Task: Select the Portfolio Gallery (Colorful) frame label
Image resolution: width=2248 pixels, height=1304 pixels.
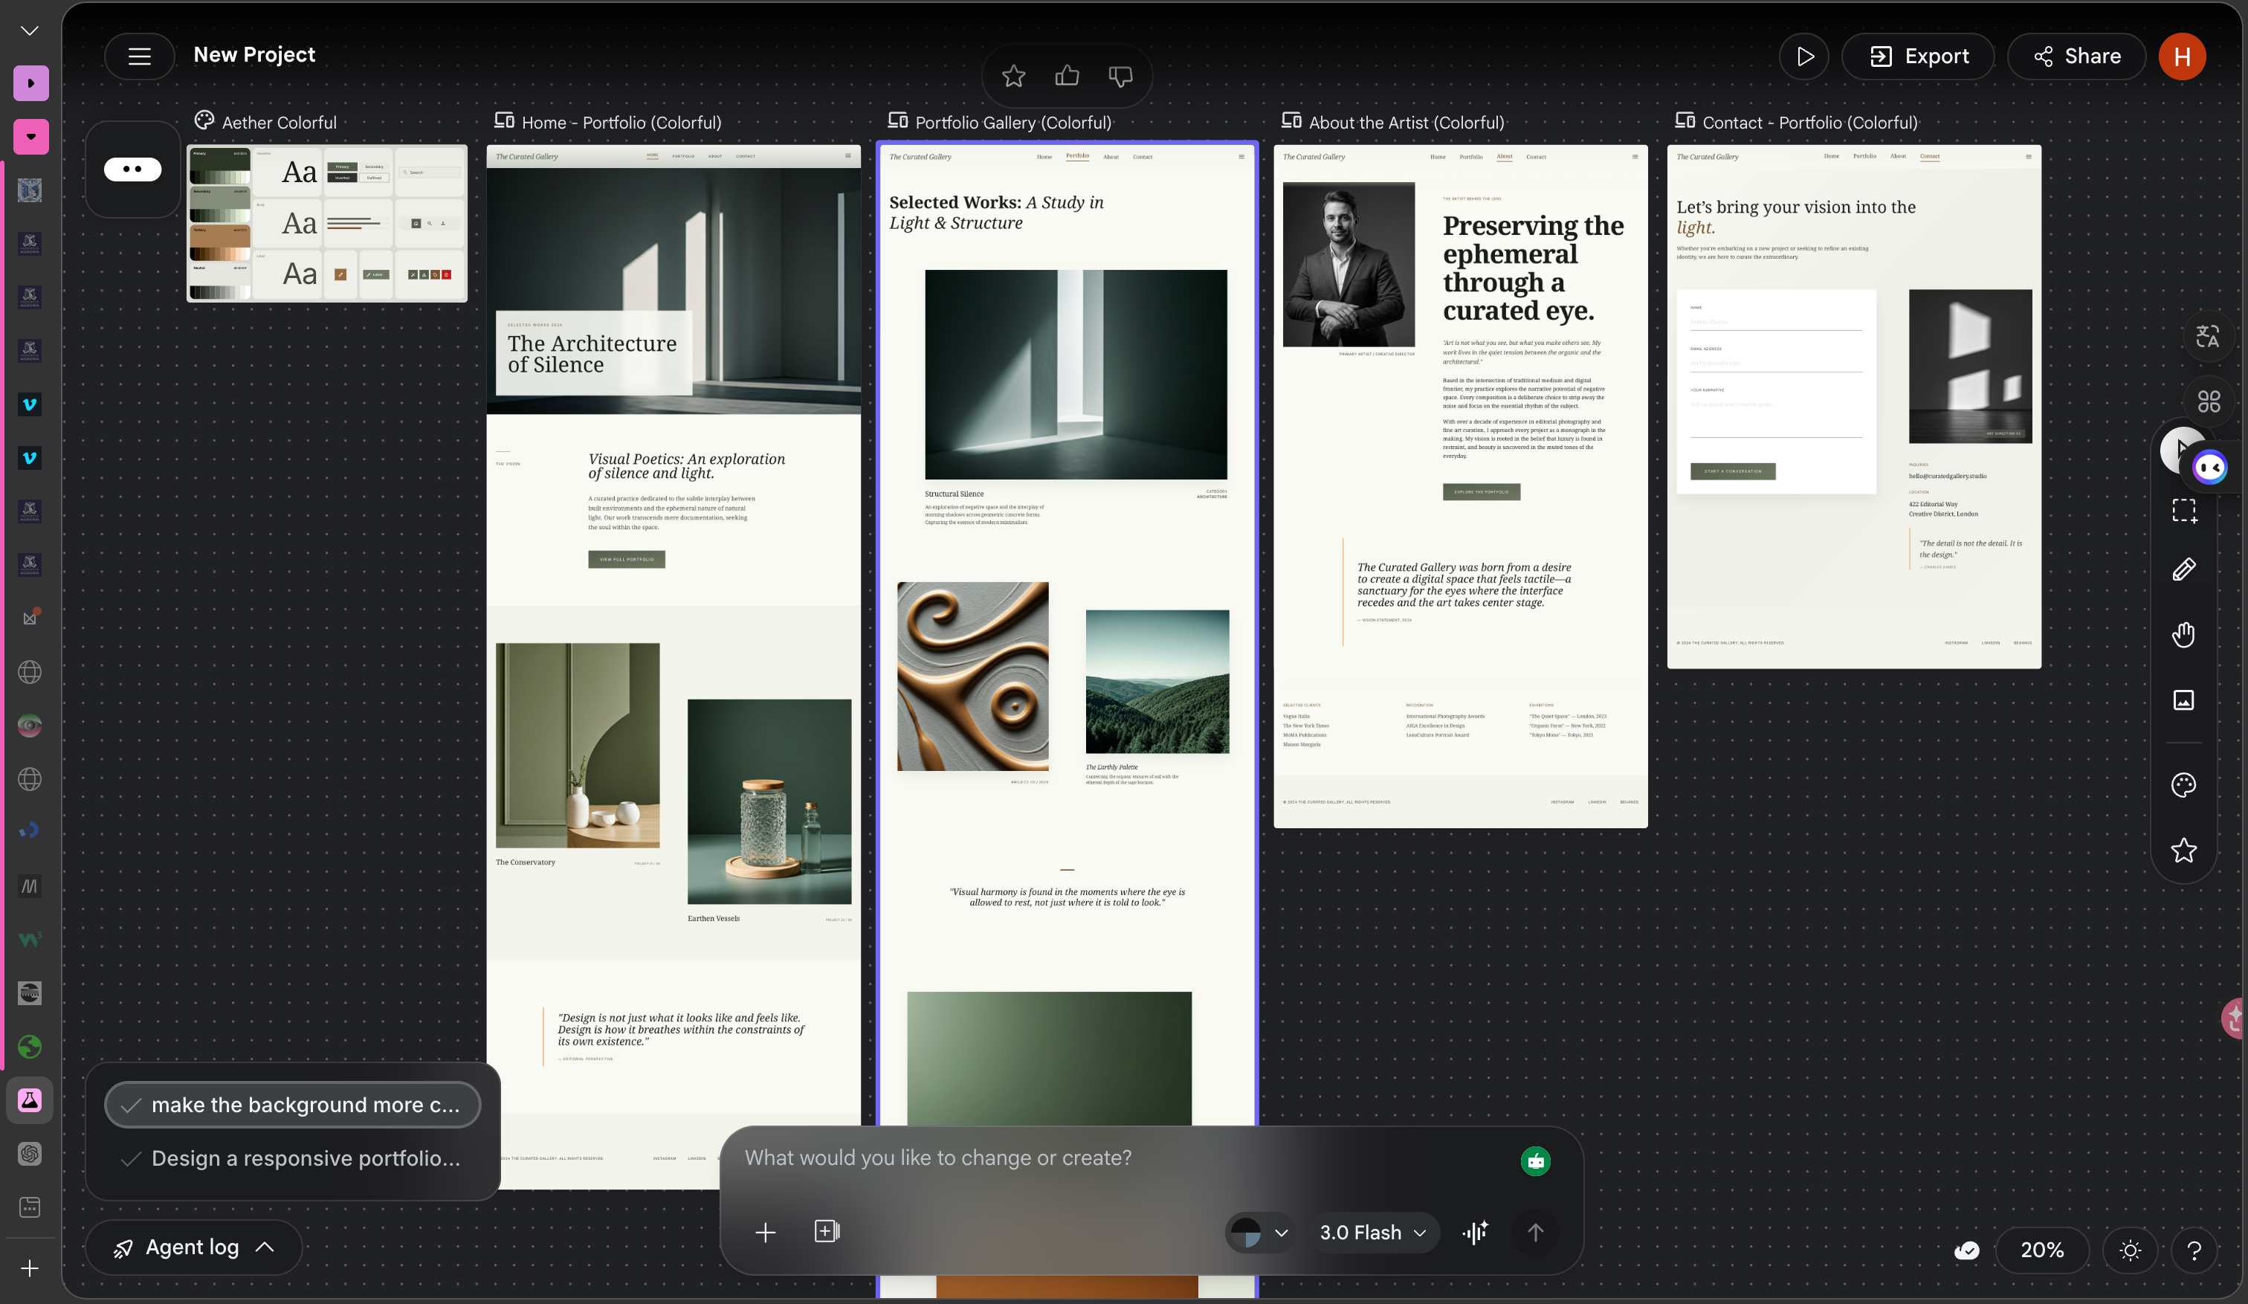Action: point(1012,122)
